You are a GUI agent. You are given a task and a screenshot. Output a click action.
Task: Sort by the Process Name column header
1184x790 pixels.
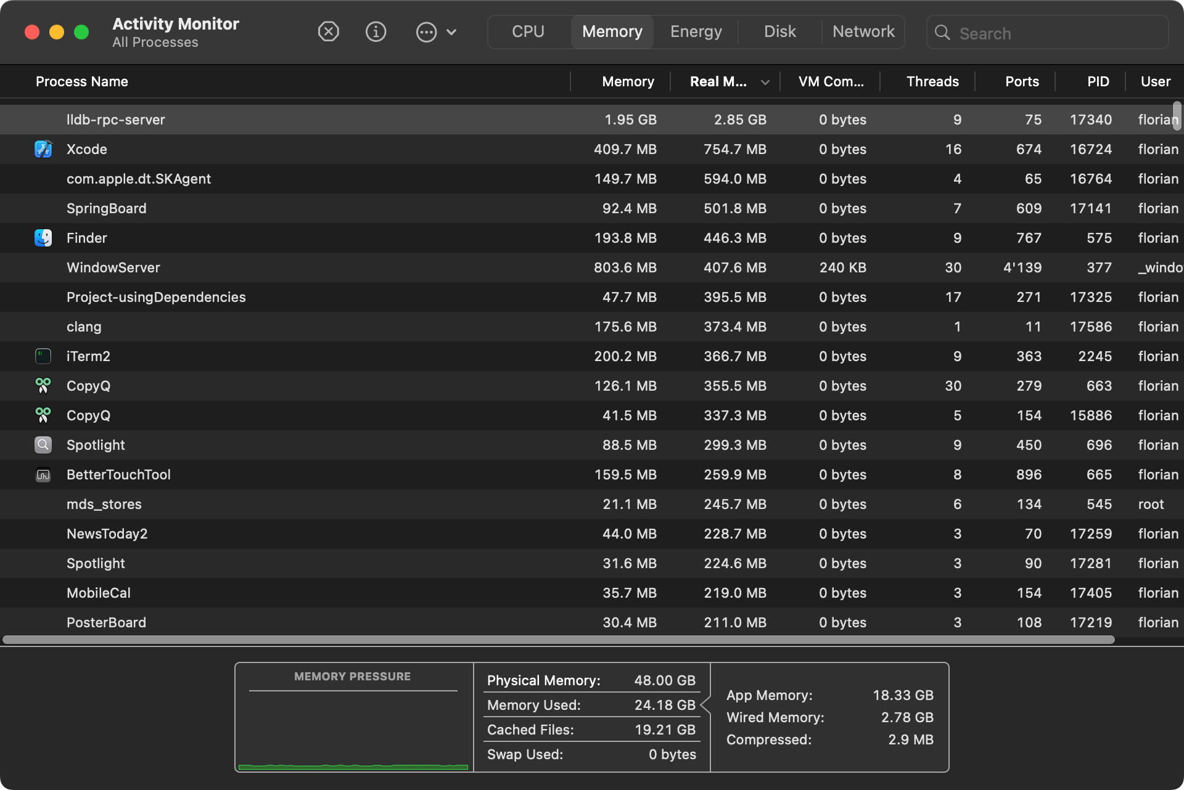[x=82, y=81]
